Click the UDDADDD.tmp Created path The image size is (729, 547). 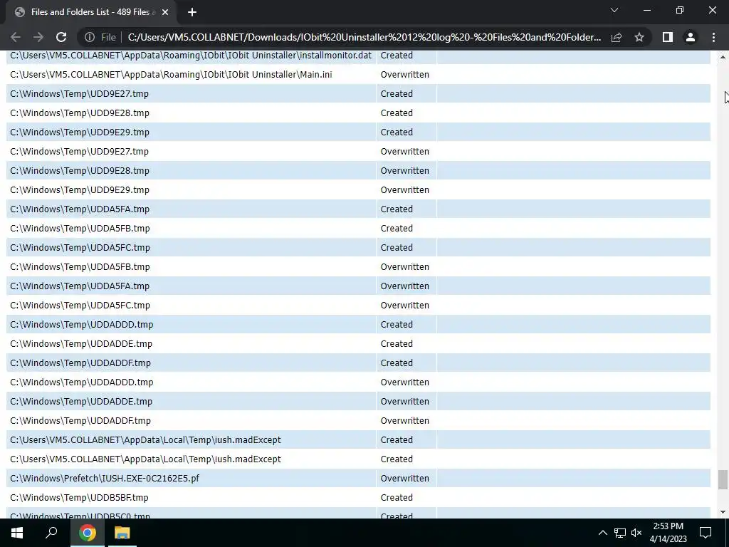[82, 325]
